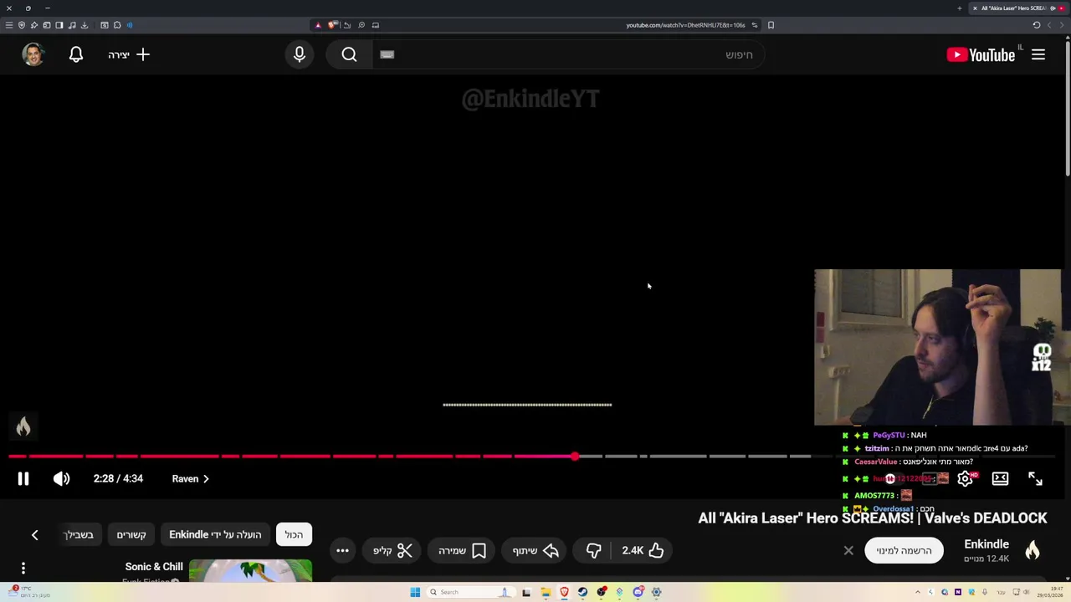Share the video (שיתוף)
The image size is (1071, 602).
click(535, 550)
